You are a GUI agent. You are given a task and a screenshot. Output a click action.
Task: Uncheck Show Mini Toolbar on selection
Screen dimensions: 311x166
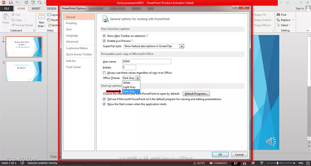[x=104, y=36]
